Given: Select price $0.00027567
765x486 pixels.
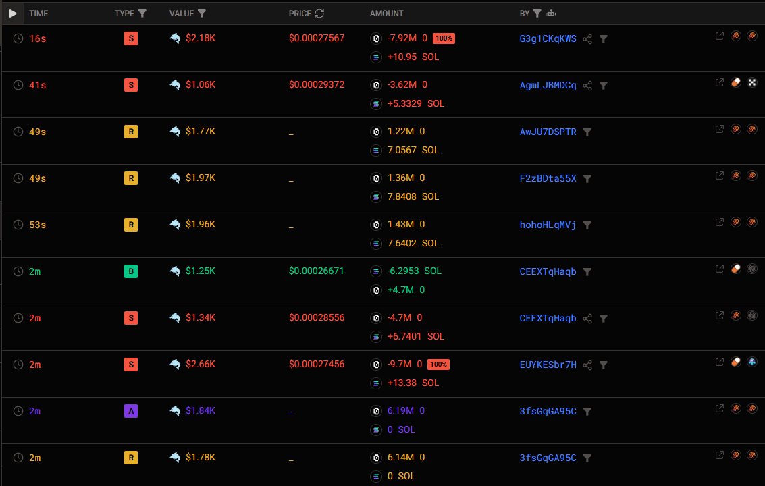Looking at the screenshot, I should click(x=317, y=38).
